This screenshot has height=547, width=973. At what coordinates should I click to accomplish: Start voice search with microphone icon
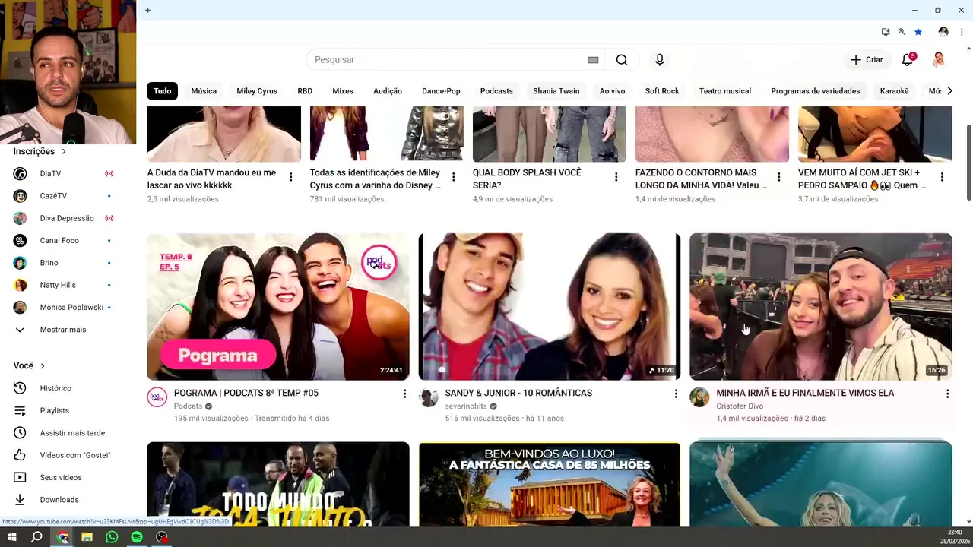pyautogui.click(x=660, y=60)
